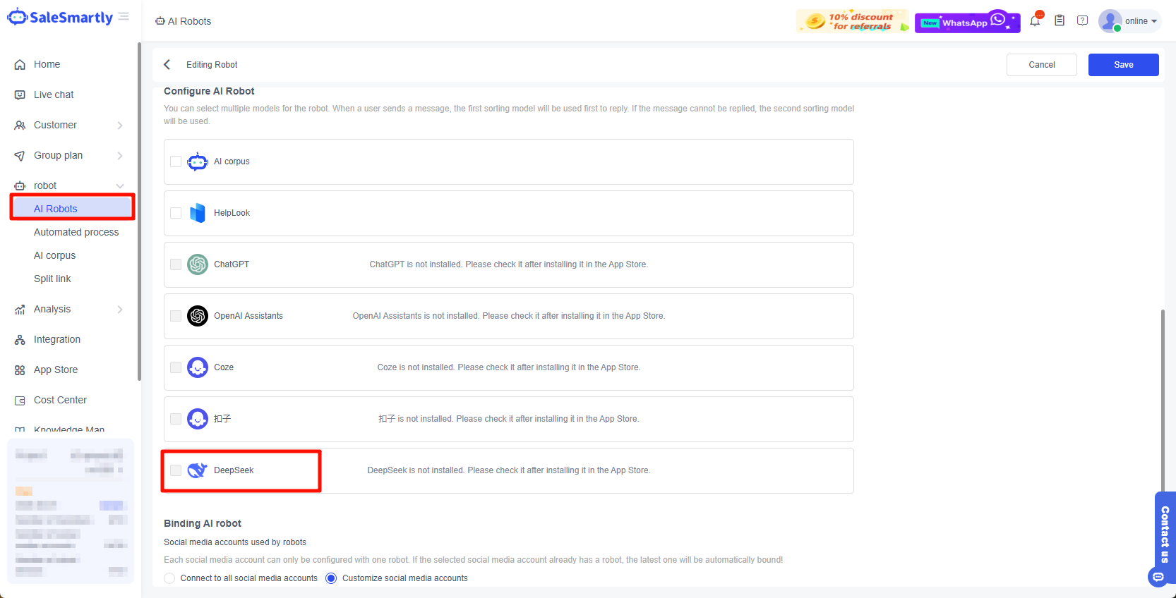Collapse sidebar with the hamburger icon
The height and width of the screenshot is (598, 1176).
click(x=124, y=16)
